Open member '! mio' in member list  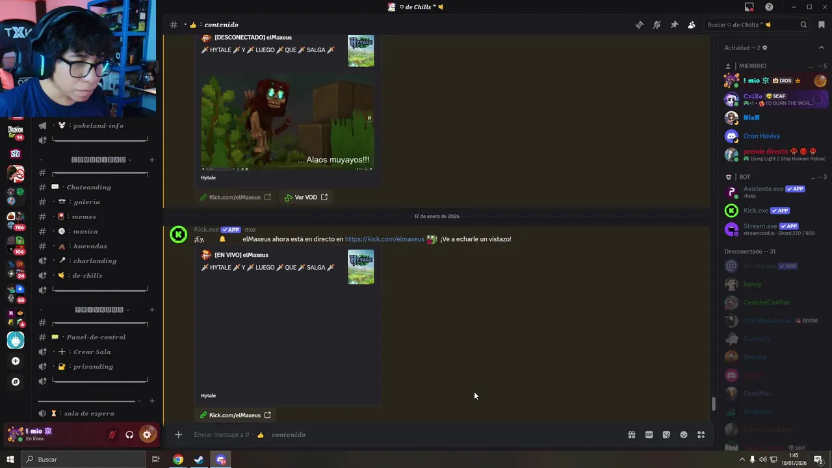pyautogui.click(x=775, y=81)
